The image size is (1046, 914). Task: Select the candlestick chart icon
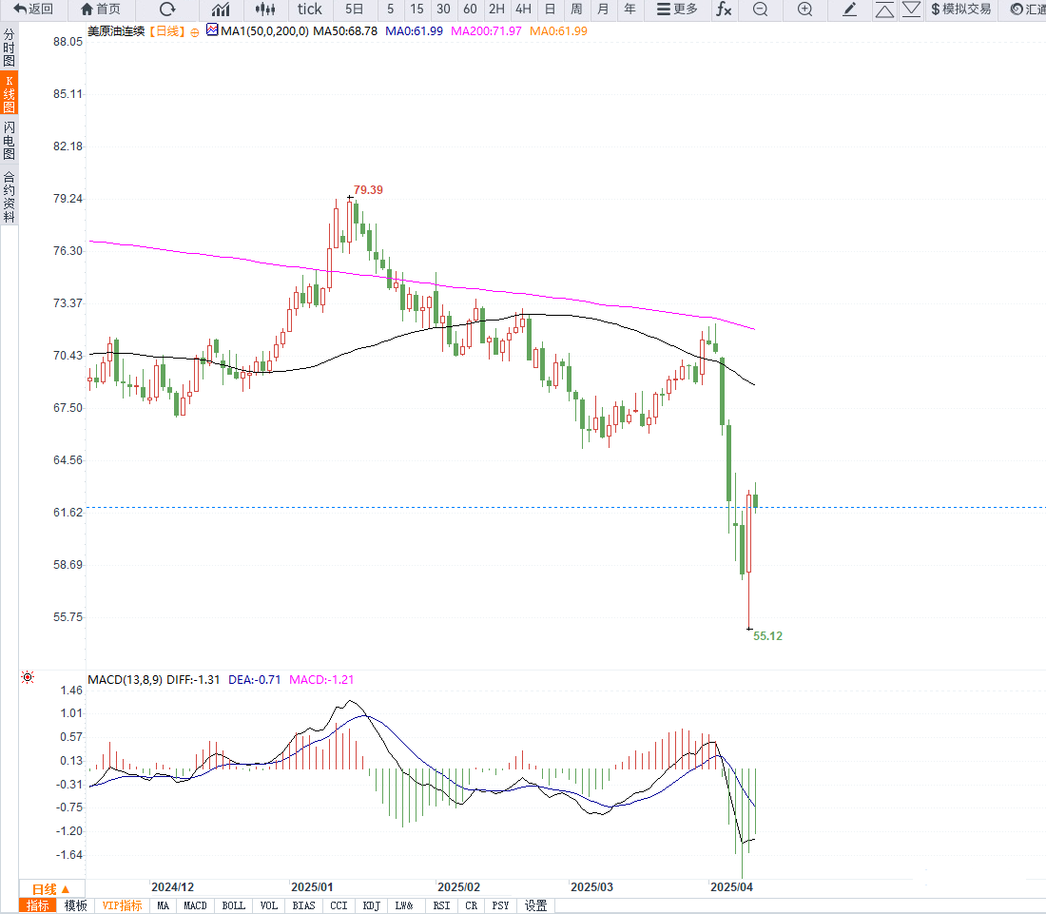(x=266, y=10)
